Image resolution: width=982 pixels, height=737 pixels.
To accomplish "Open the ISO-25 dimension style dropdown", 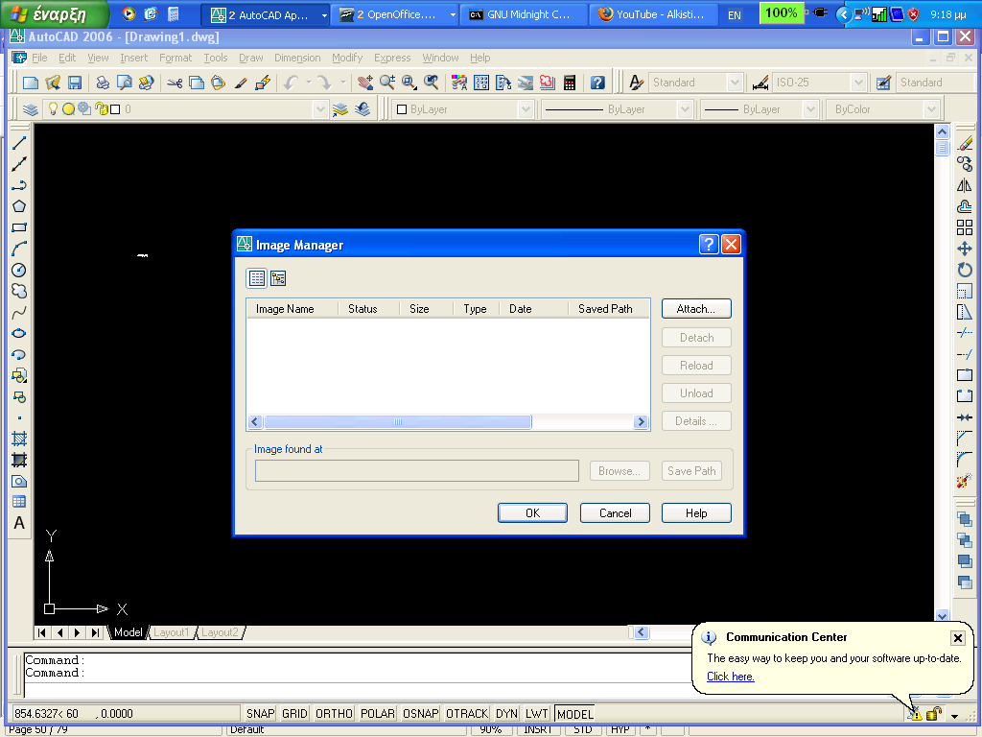I will (x=858, y=83).
